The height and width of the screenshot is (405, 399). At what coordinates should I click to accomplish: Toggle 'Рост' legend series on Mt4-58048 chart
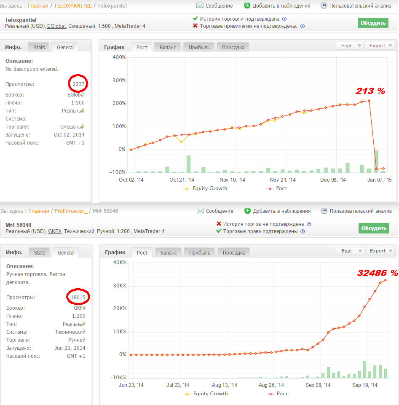click(x=277, y=394)
